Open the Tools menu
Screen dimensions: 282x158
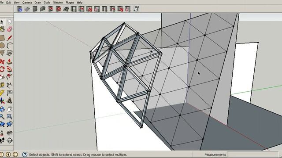[47, 3]
